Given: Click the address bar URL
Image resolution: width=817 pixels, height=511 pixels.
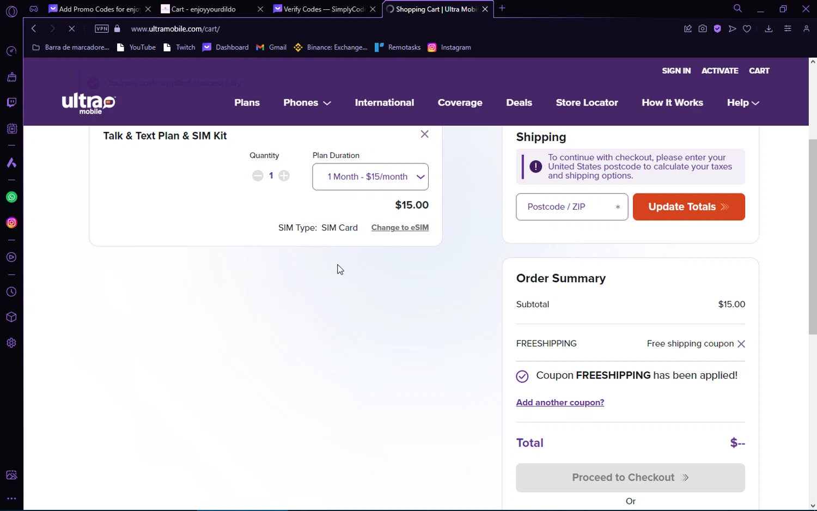Looking at the screenshot, I should 175,29.
